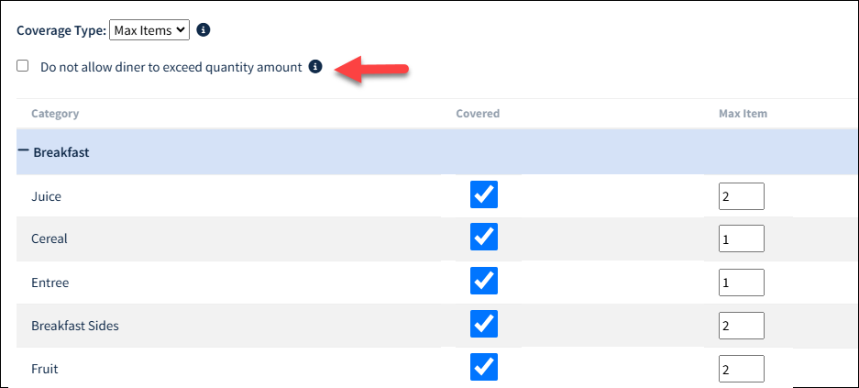Toggle the Entree Covered checkbox
Image resolution: width=859 pixels, height=388 pixels.
tap(484, 281)
